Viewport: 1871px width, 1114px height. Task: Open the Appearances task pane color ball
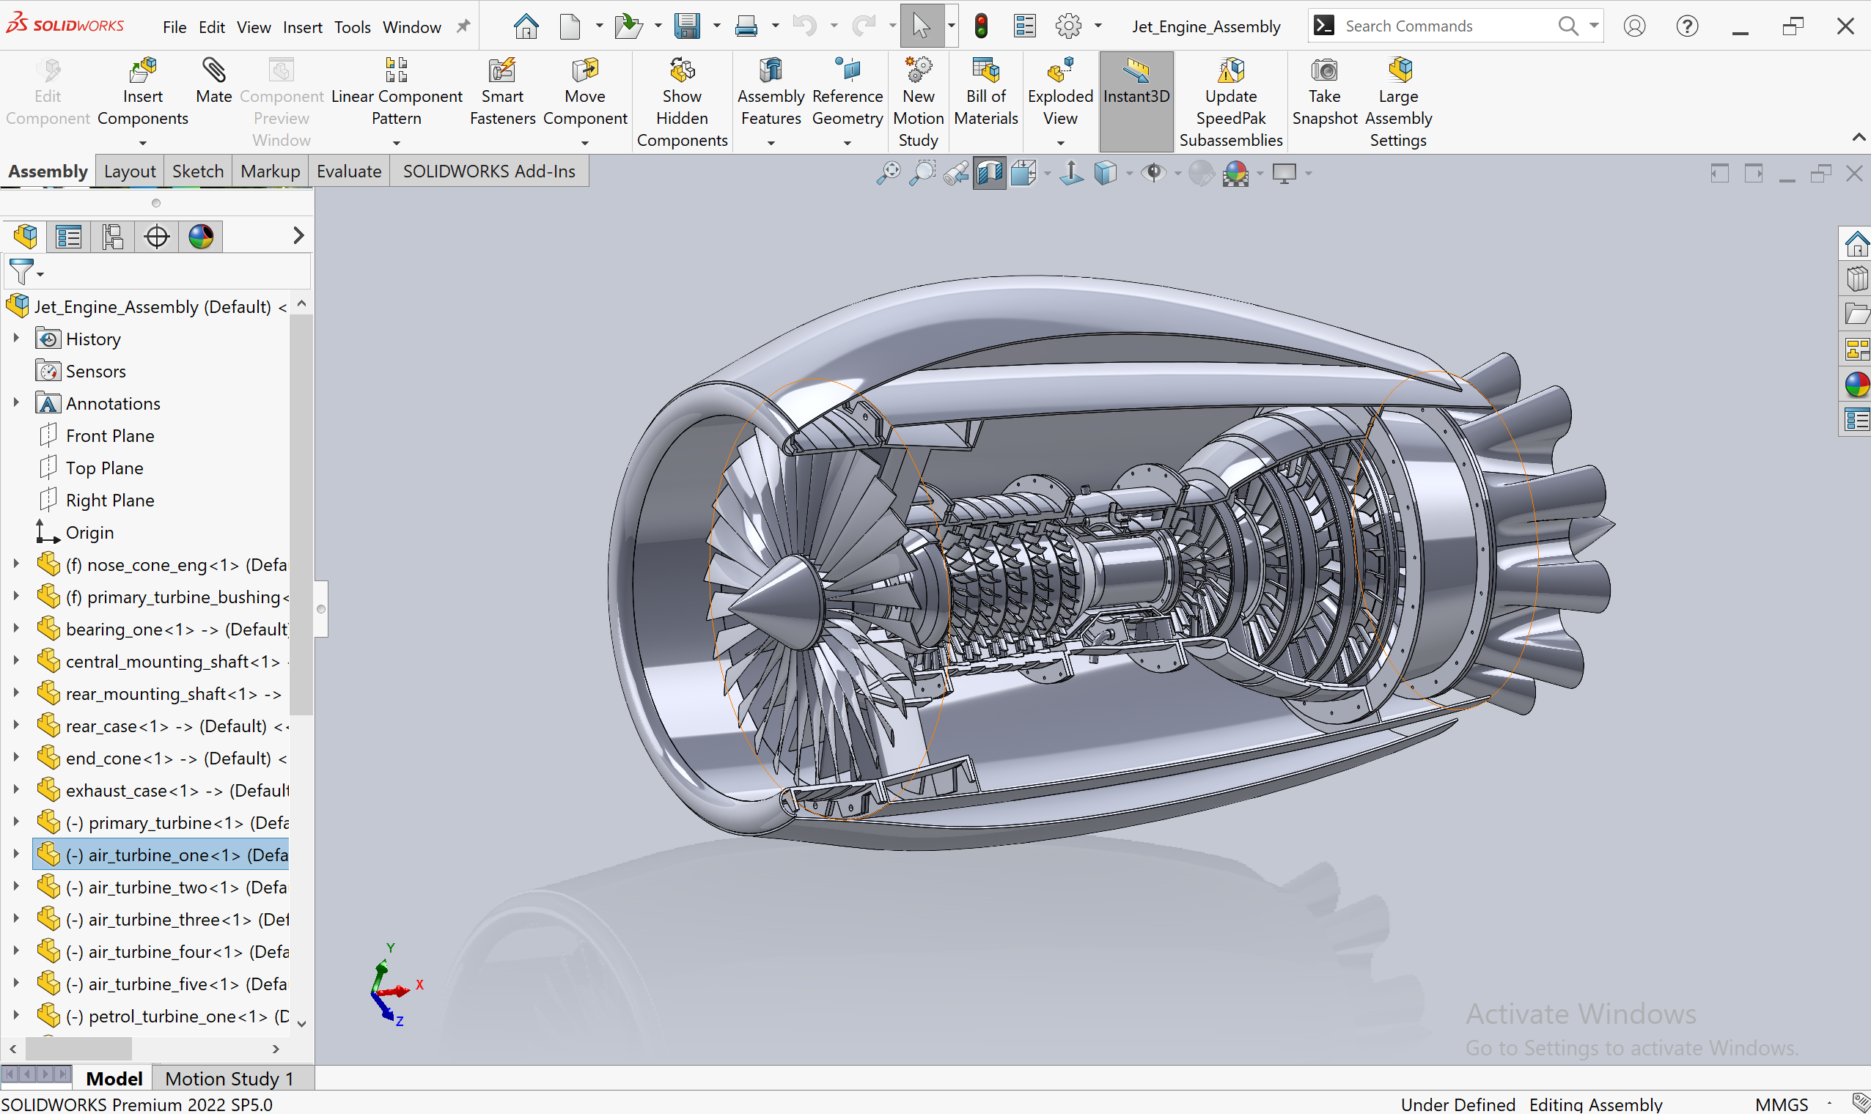coord(1857,385)
